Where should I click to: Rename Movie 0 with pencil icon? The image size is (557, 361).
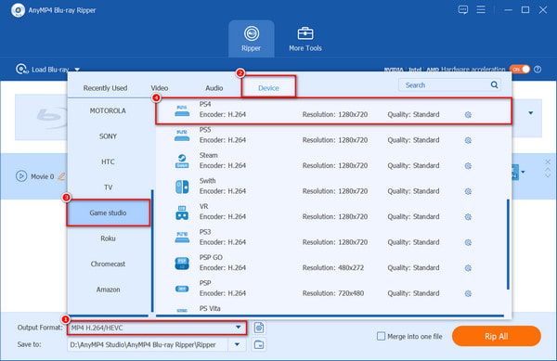pos(62,176)
